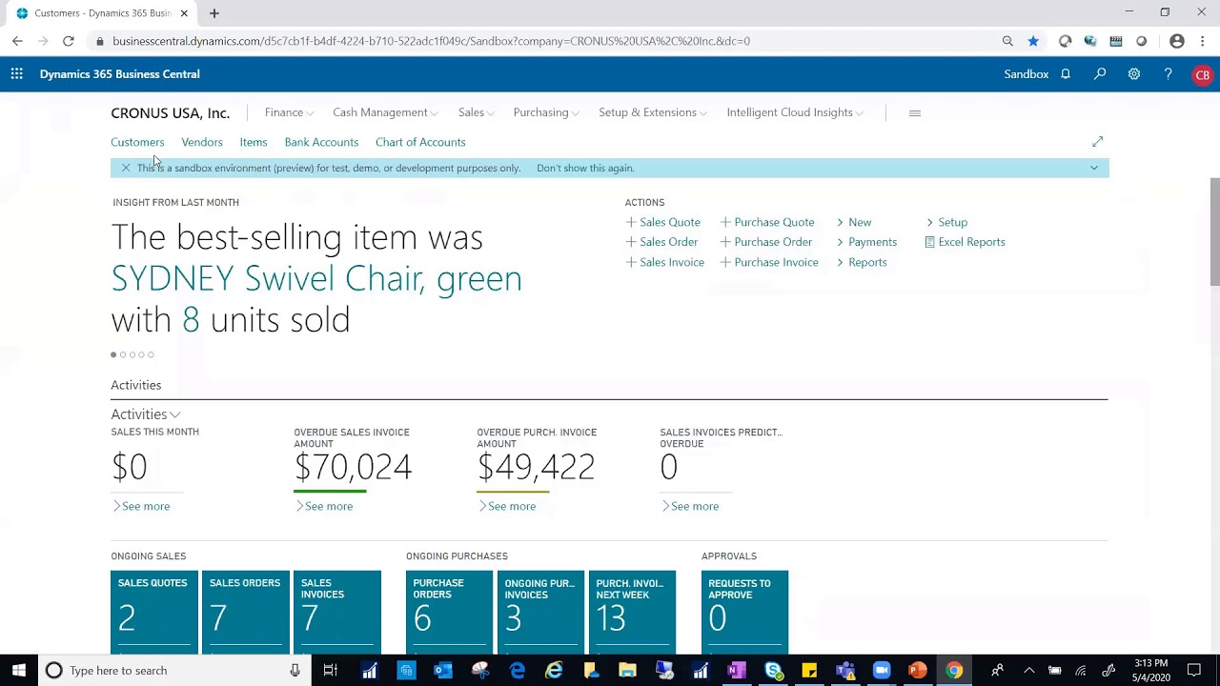Screen dimensions: 1220x686
Task: Open the Customers list
Action: tap(137, 142)
